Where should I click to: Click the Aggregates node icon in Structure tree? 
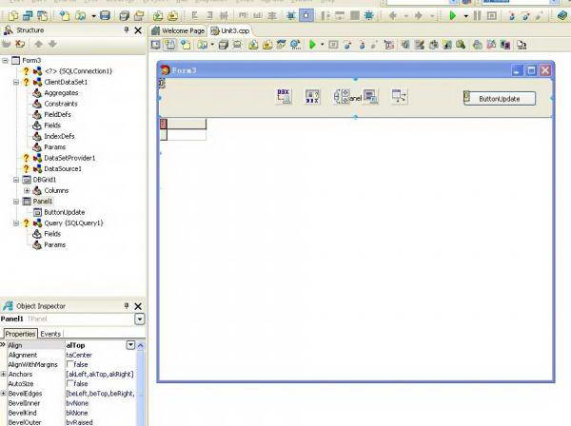(37, 93)
